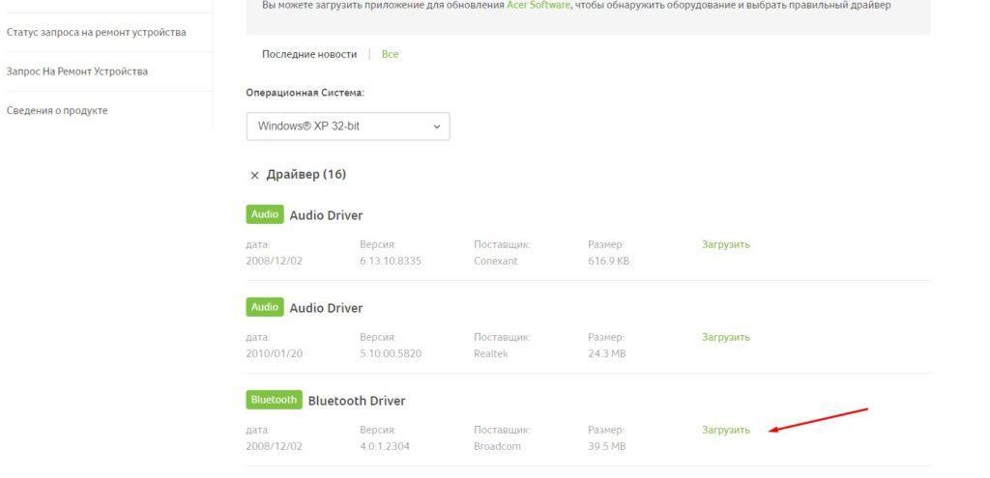Select version text 6.13.10.8335

(391, 261)
